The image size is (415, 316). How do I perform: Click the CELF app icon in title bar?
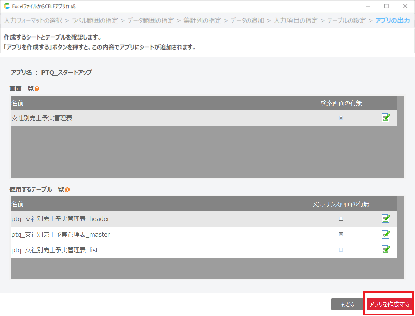click(x=7, y=6)
